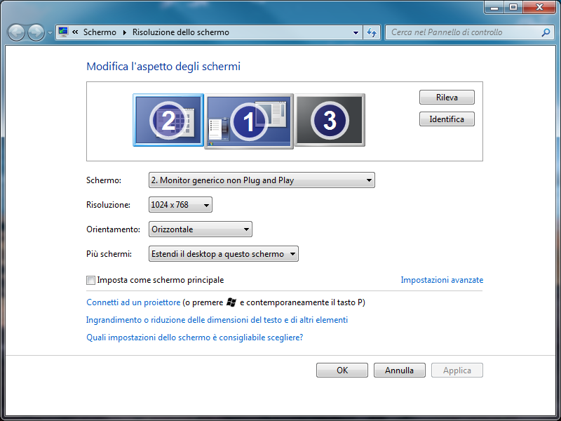
Task: Click the search magnifier icon
Action: pyautogui.click(x=546, y=32)
